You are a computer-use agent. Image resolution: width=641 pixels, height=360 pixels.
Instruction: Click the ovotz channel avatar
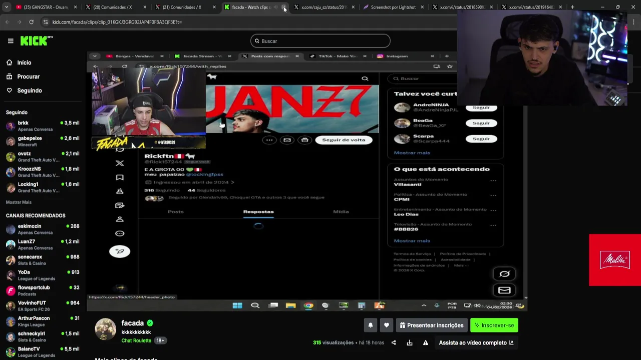(11, 156)
